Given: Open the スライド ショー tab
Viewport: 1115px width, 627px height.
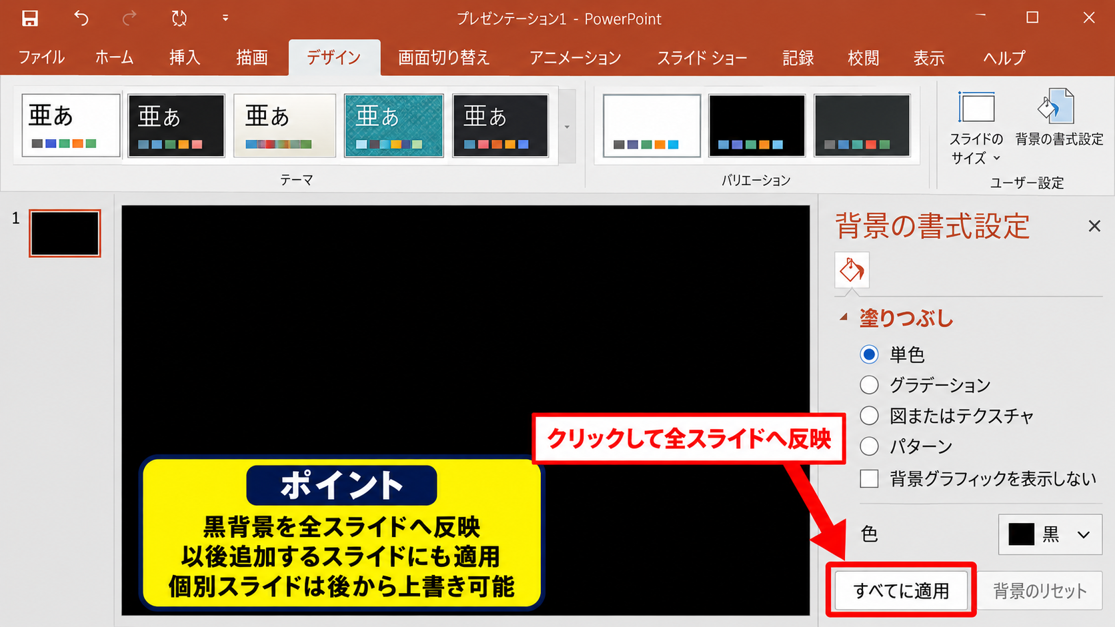Looking at the screenshot, I should pyautogui.click(x=702, y=58).
